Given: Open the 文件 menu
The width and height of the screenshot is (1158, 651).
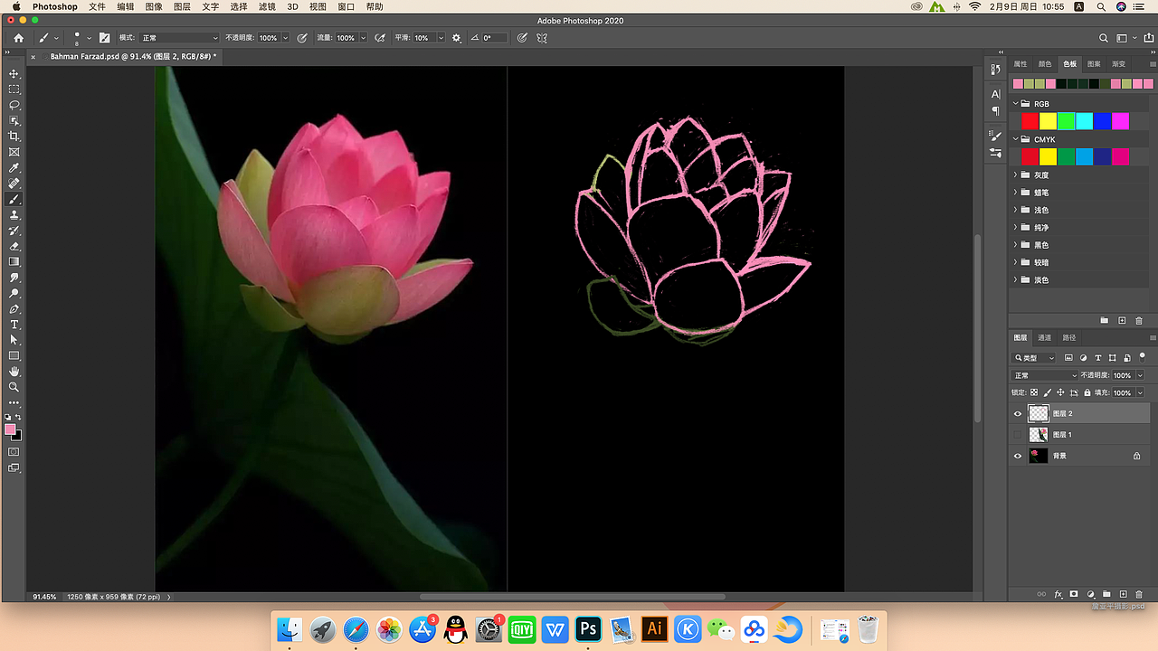Looking at the screenshot, I should pyautogui.click(x=97, y=6).
